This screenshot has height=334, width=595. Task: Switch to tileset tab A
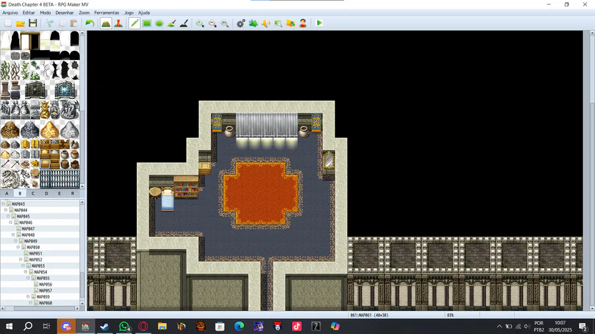point(7,193)
